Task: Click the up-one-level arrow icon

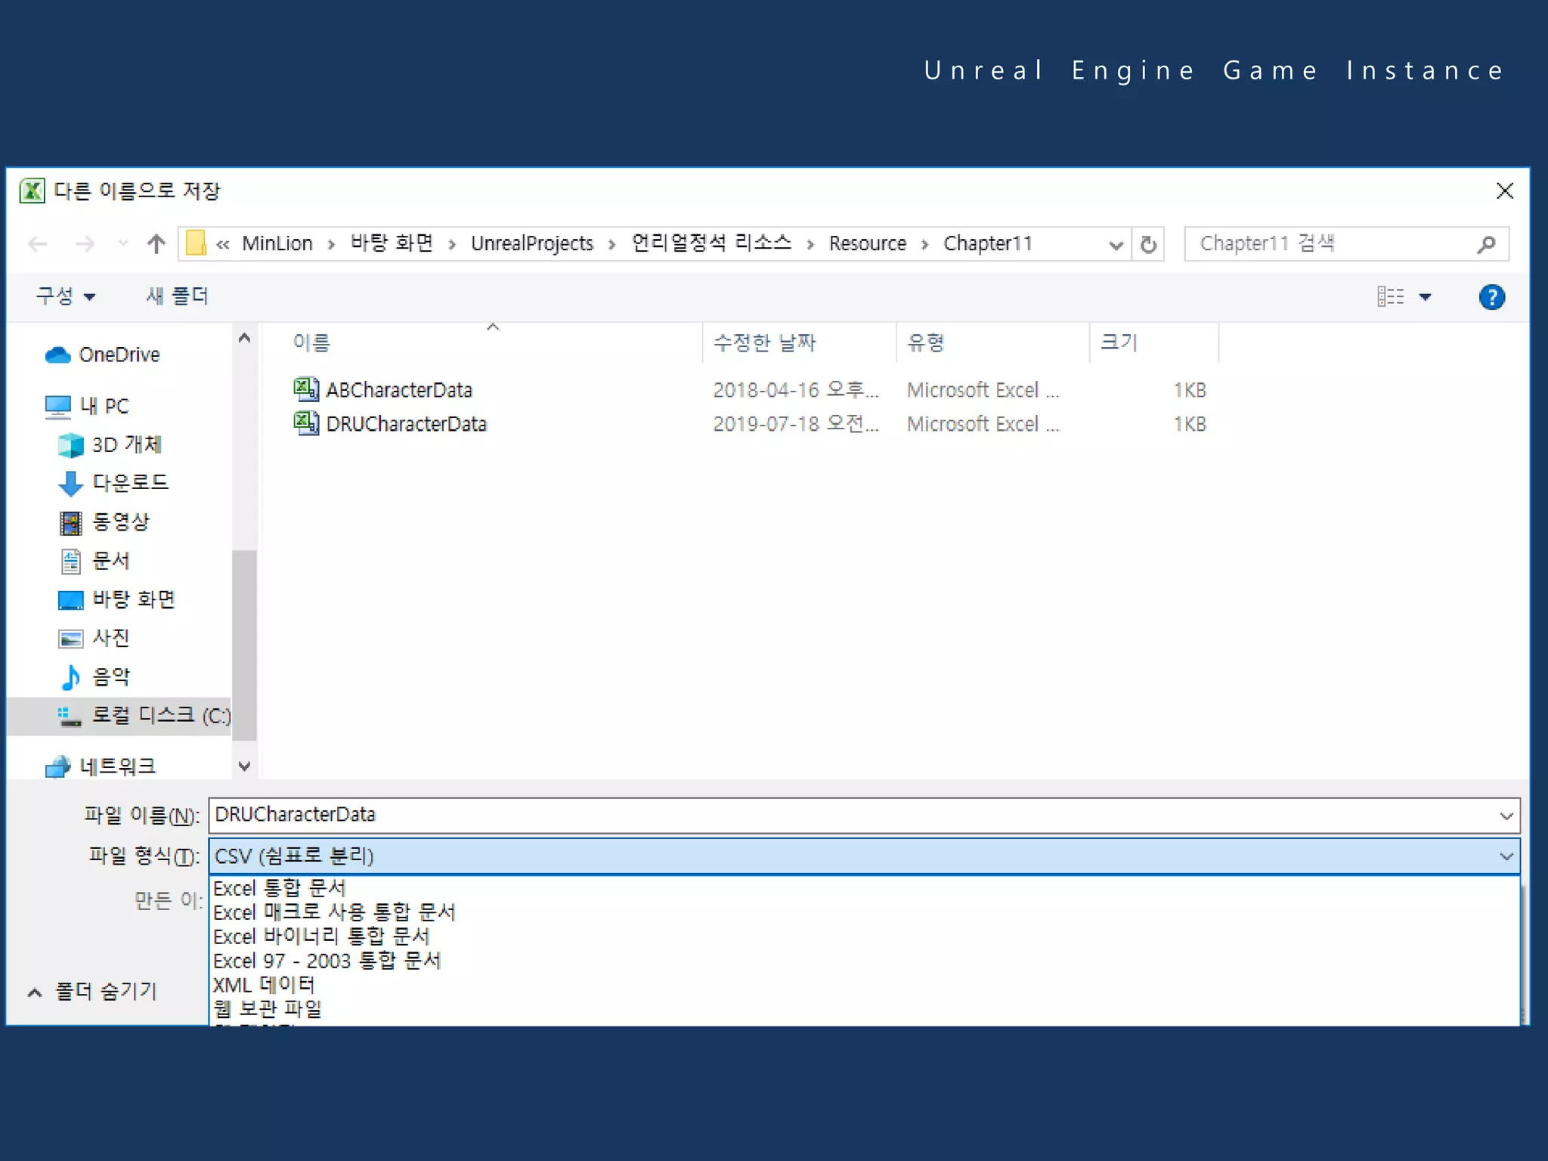Action: pos(156,243)
